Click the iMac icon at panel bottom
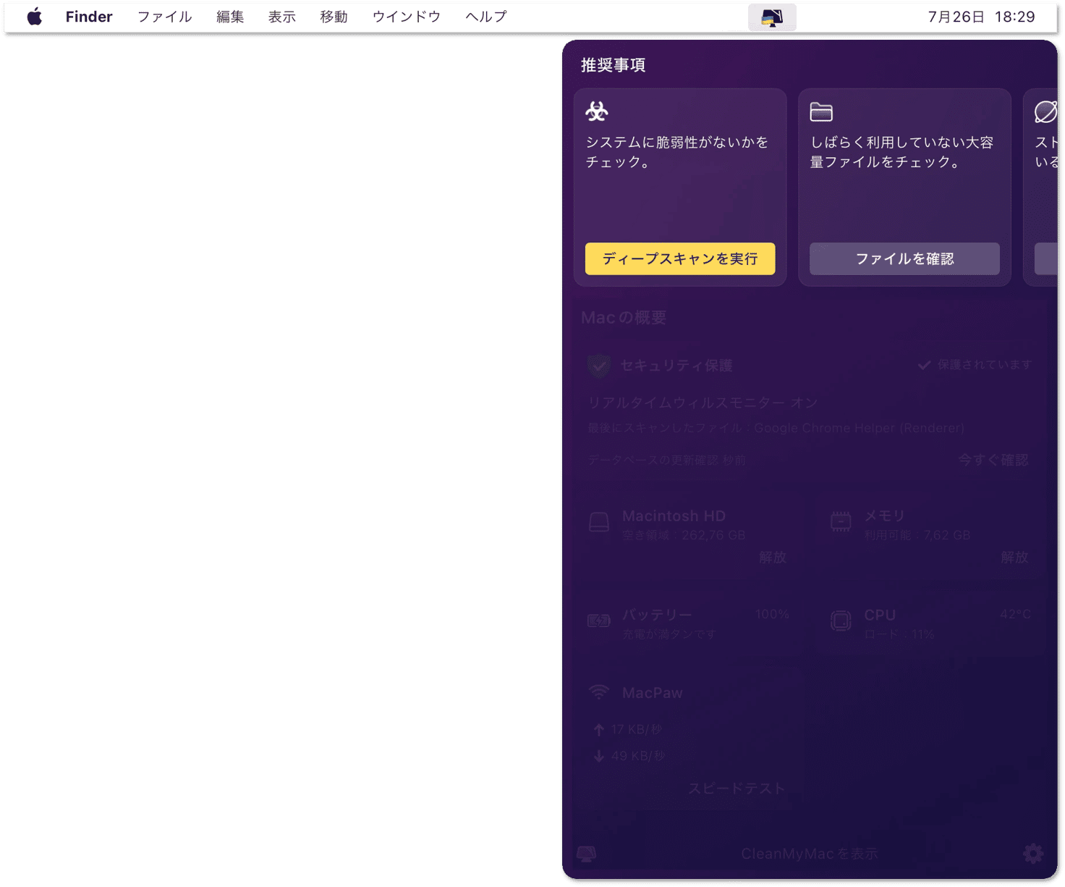 pyautogui.click(x=587, y=854)
